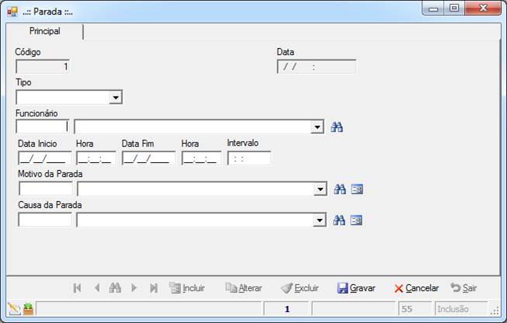Focus the Data field at top right
This screenshot has width=507, height=323.
click(317, 67)
